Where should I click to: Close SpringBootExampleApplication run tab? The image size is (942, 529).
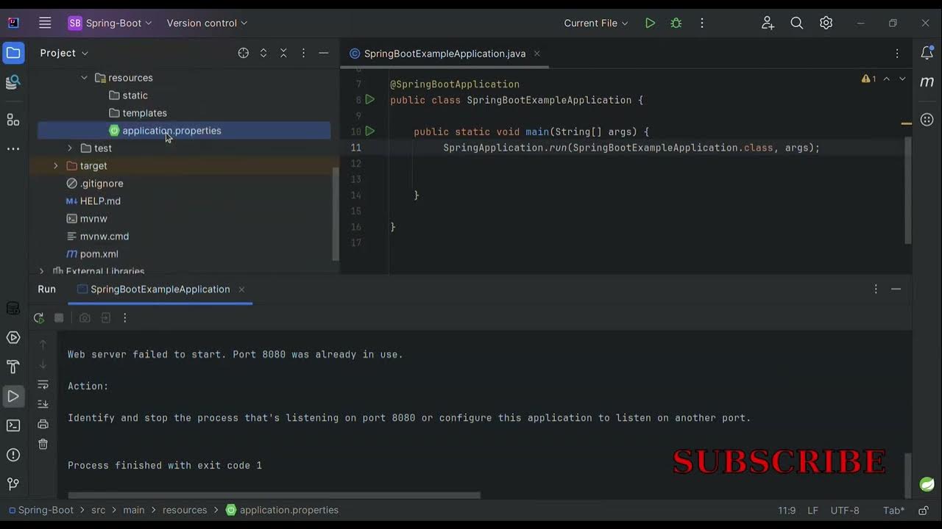[241, 289]
